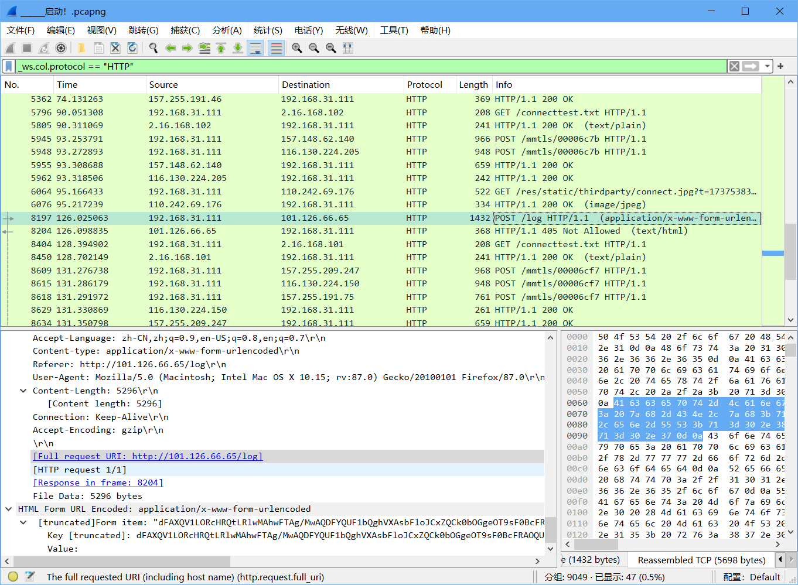This screenshot has width=798, height=585.
Task: Open the 文件(F) menu
Action: point(21,30)
